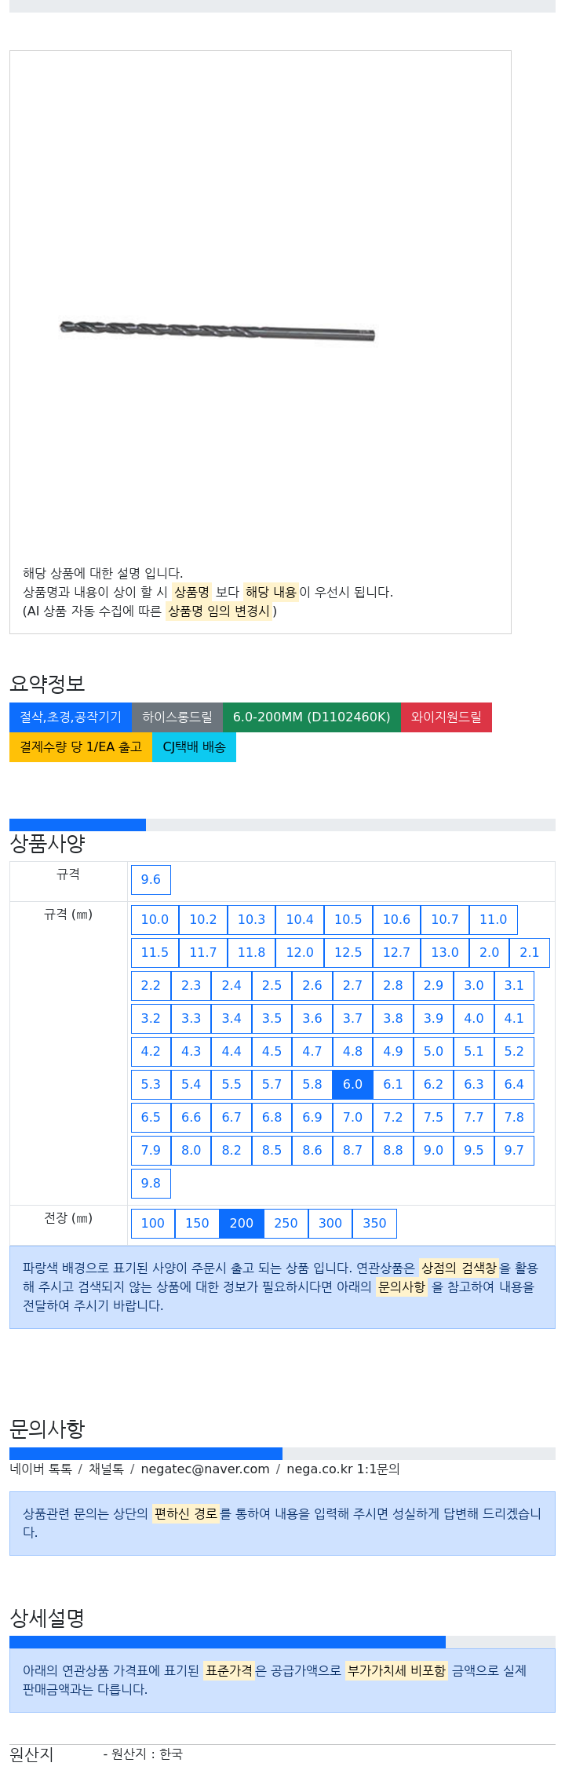Pick the 200 mm length option
Viewport: 565px width, 1770px height.
pyautogui.click(x=242, y=1223)
